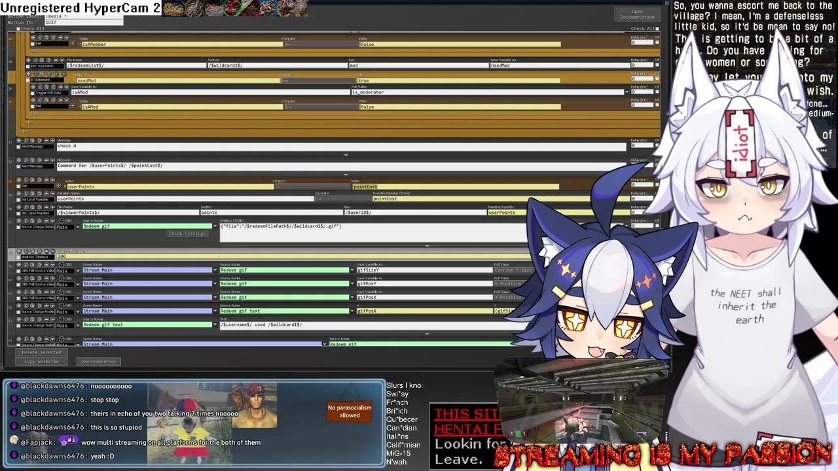The image size is (838, 471).
Task: Open Redeem gif source dropdown on Source Change Settings
Action: [x=214, y=226]
